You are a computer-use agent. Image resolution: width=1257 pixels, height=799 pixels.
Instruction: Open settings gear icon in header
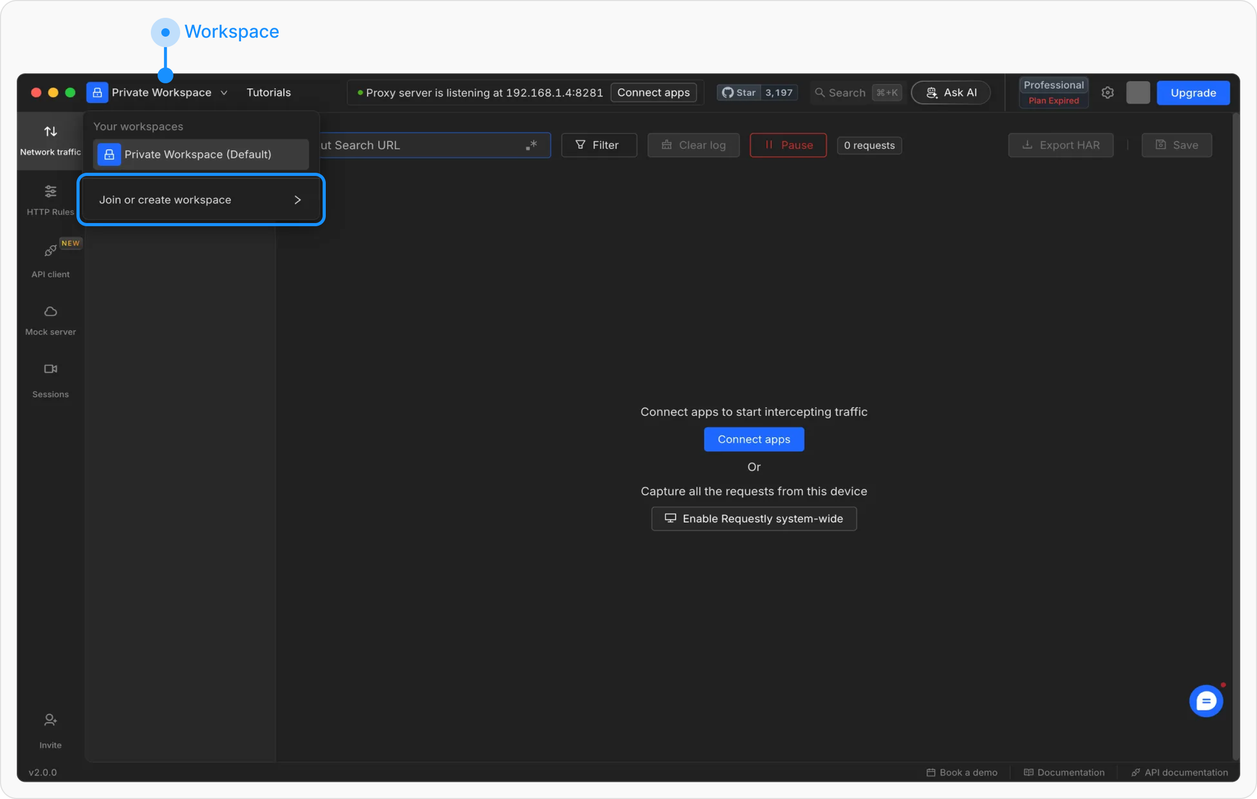pos(1107,93)
